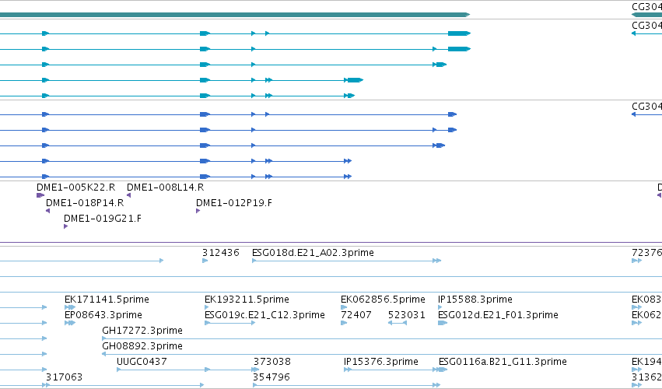Select EST label 373038

click(x=272, y=362)
